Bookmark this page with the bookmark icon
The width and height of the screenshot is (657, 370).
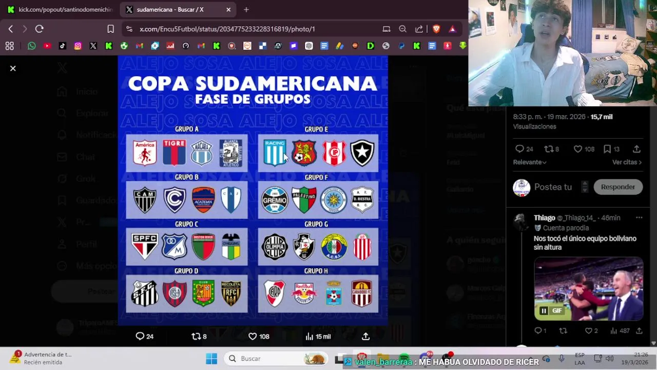click(110, 29)
